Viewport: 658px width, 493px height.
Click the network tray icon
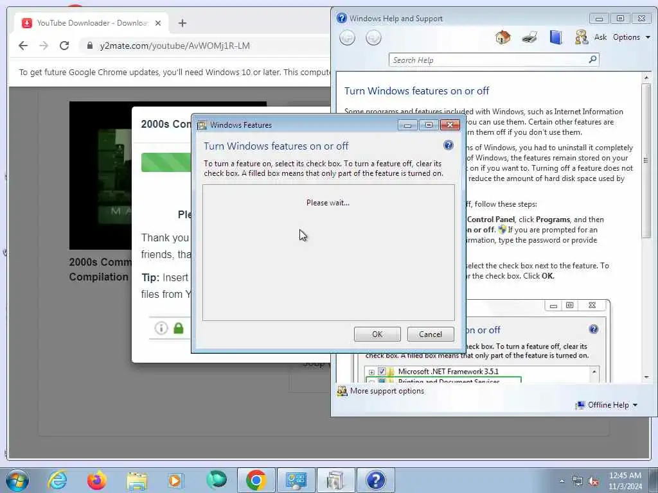[x=578, y=481]
